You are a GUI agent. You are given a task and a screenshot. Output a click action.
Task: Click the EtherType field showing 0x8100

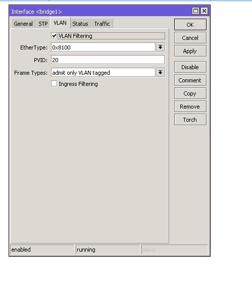coord(103,47)
